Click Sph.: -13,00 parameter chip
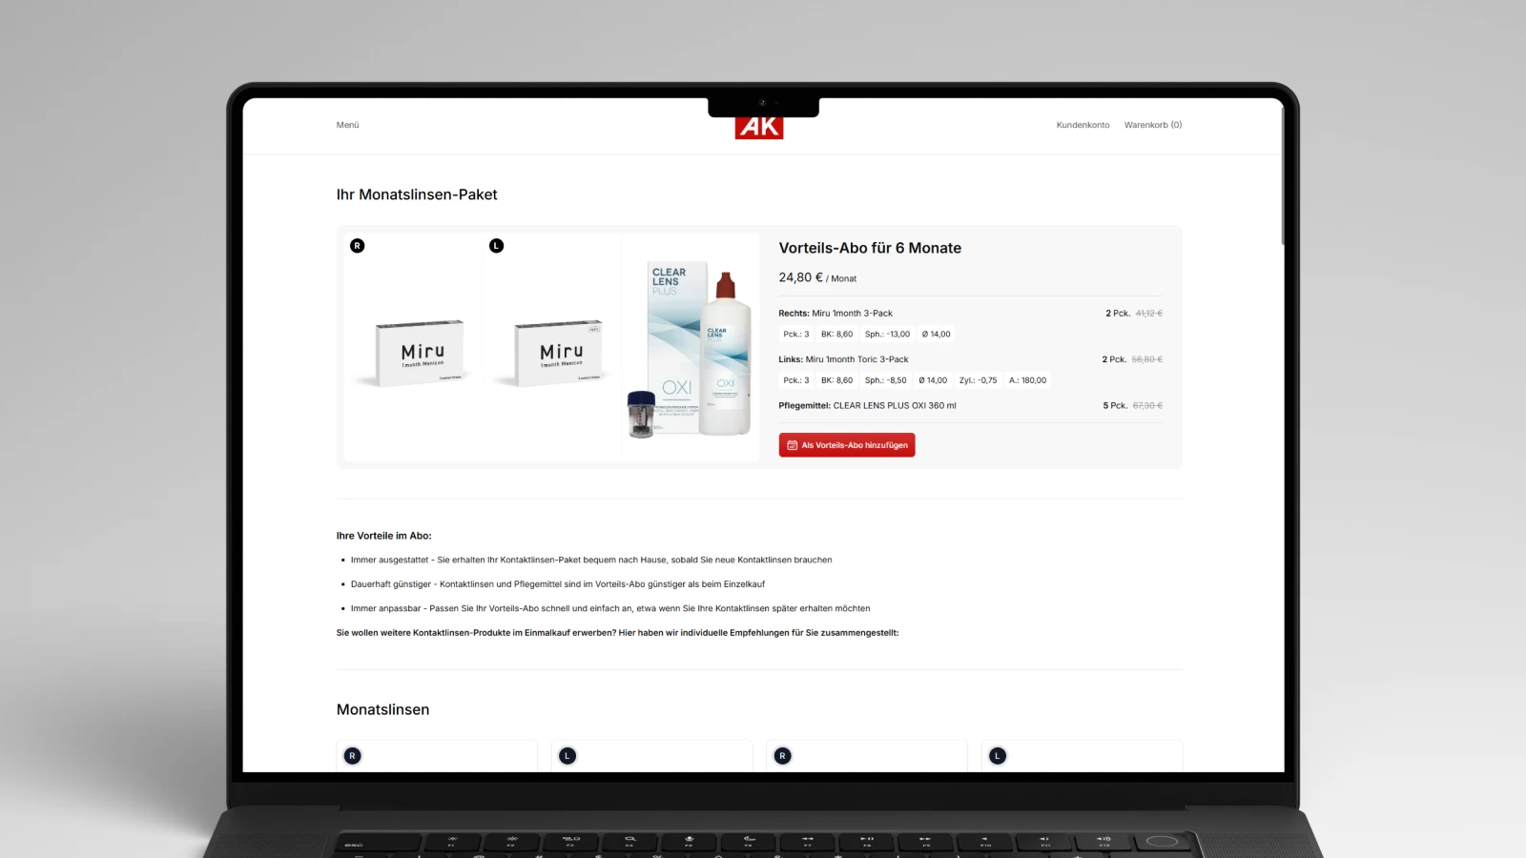Viewport: 1526px width, 858px height. click(887, 335)
